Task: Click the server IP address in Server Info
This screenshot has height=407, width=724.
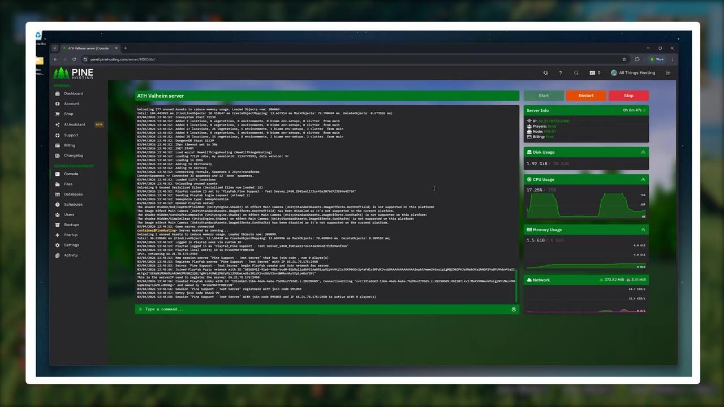Action: (554, 121)
